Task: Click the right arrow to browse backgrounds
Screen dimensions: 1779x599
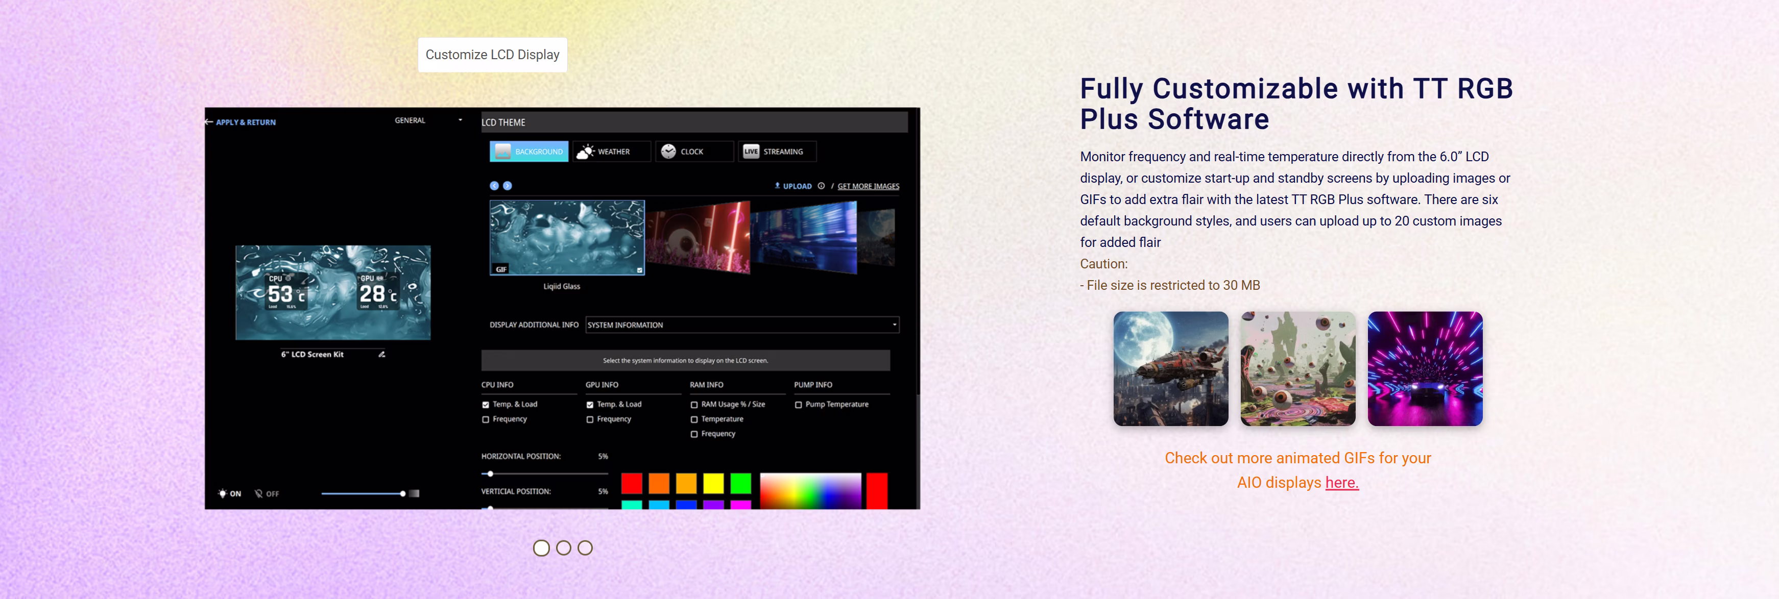Action: tap(508, 185)
